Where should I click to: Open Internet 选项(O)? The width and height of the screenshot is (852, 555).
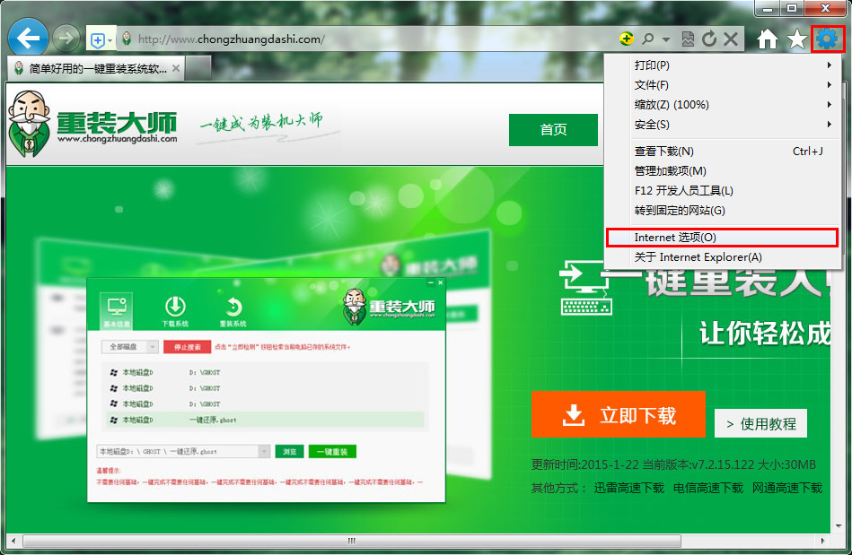[722, 237]
